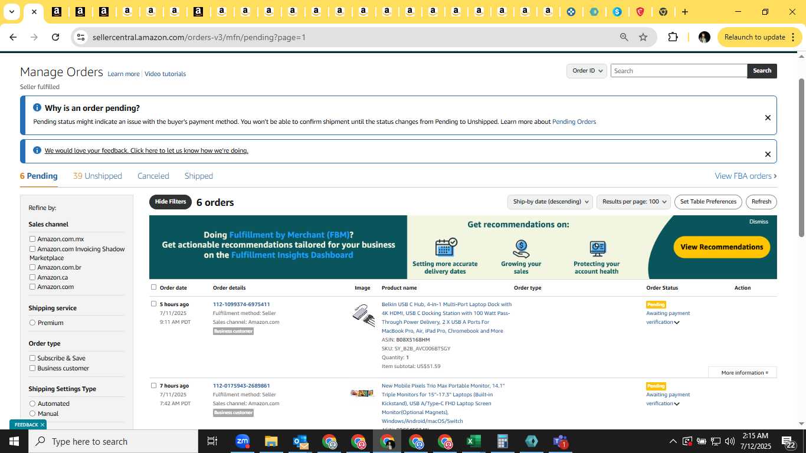Viewport: 806px width, 453px height.
Task: Open Windows Task View
Action: point(212,441)
